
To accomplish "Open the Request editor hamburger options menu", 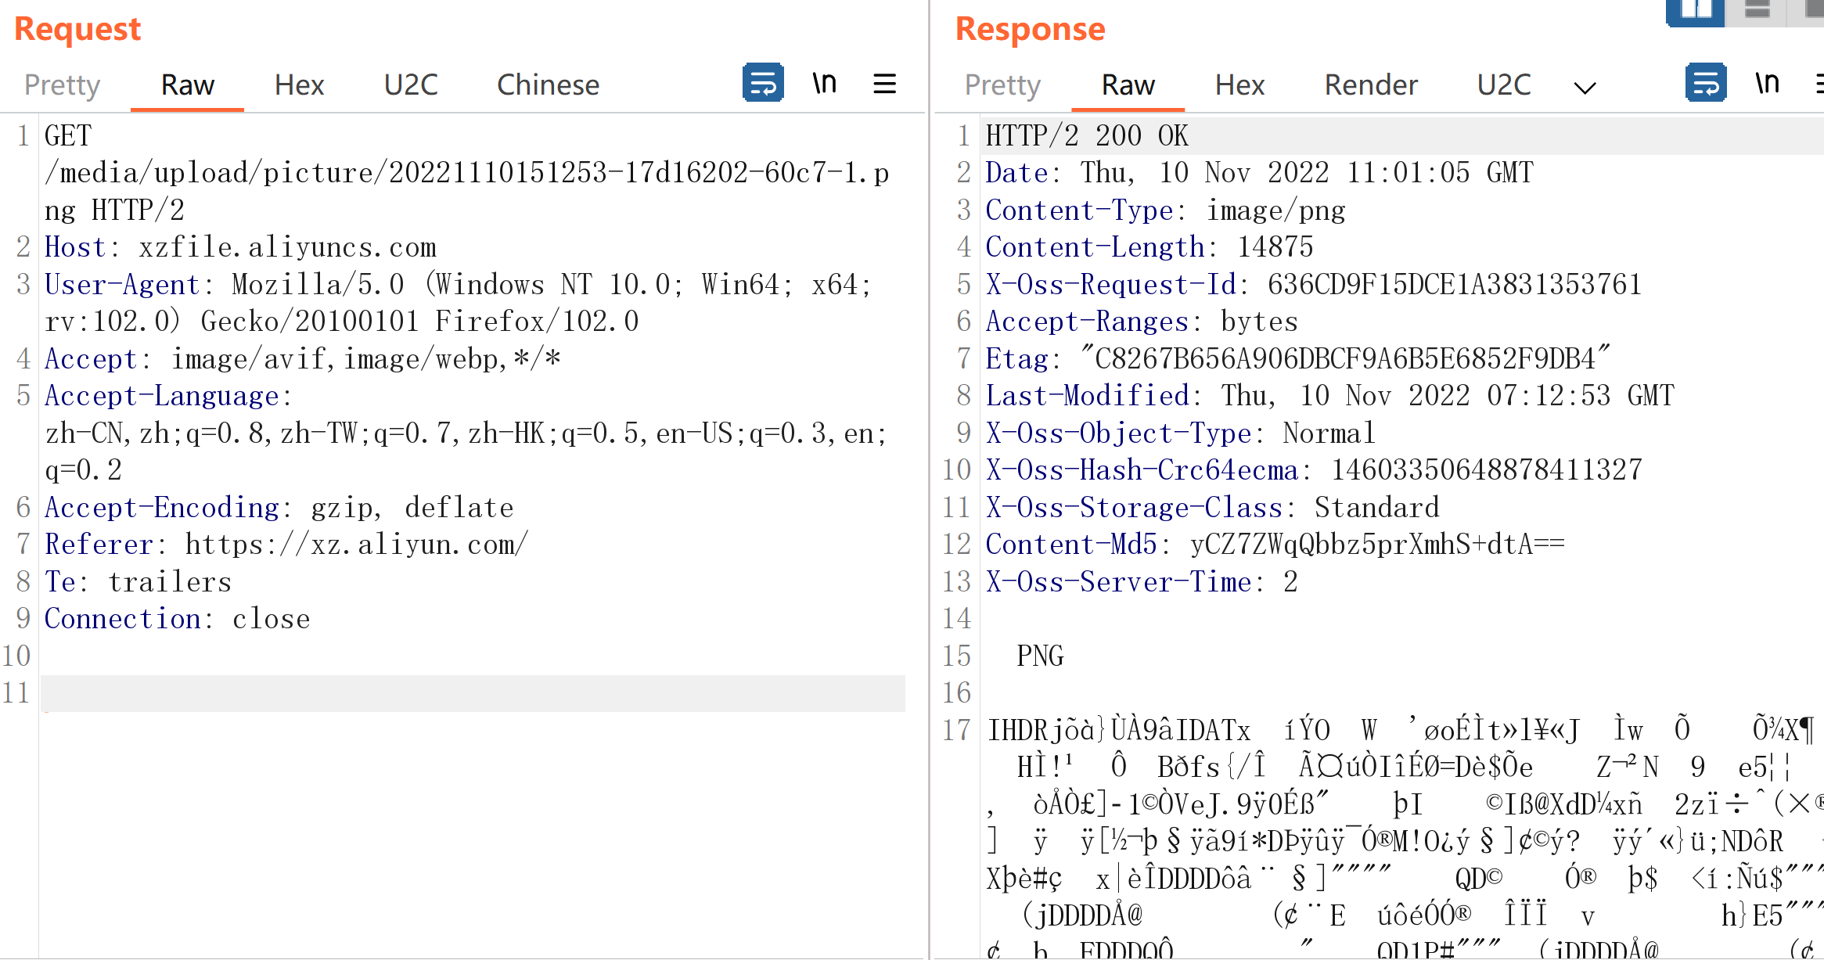I will (884, 82).
